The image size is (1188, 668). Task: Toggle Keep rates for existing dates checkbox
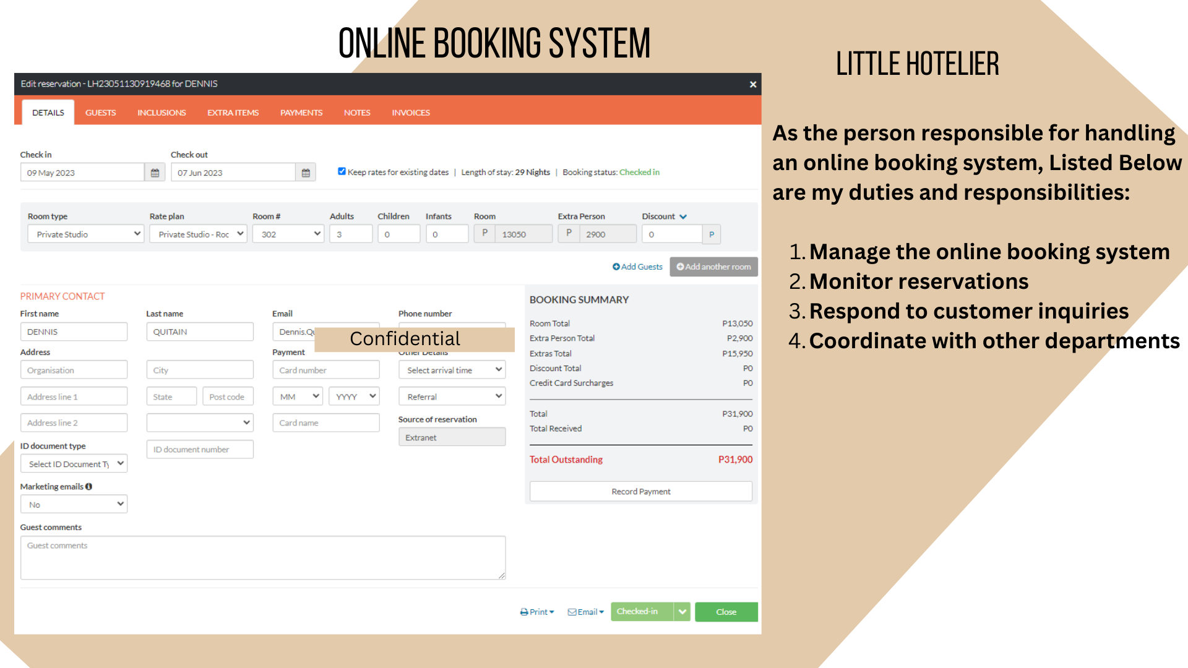pyautogui.click(x=342, y=171)
